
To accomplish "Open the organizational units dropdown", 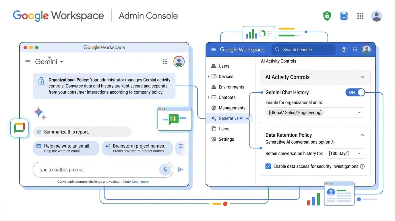I will point(315,113).
